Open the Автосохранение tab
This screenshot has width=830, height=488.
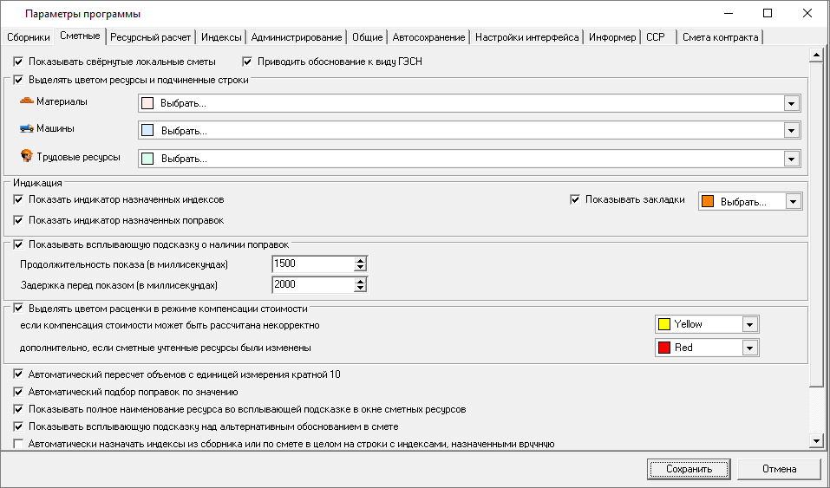click(428, 37)
